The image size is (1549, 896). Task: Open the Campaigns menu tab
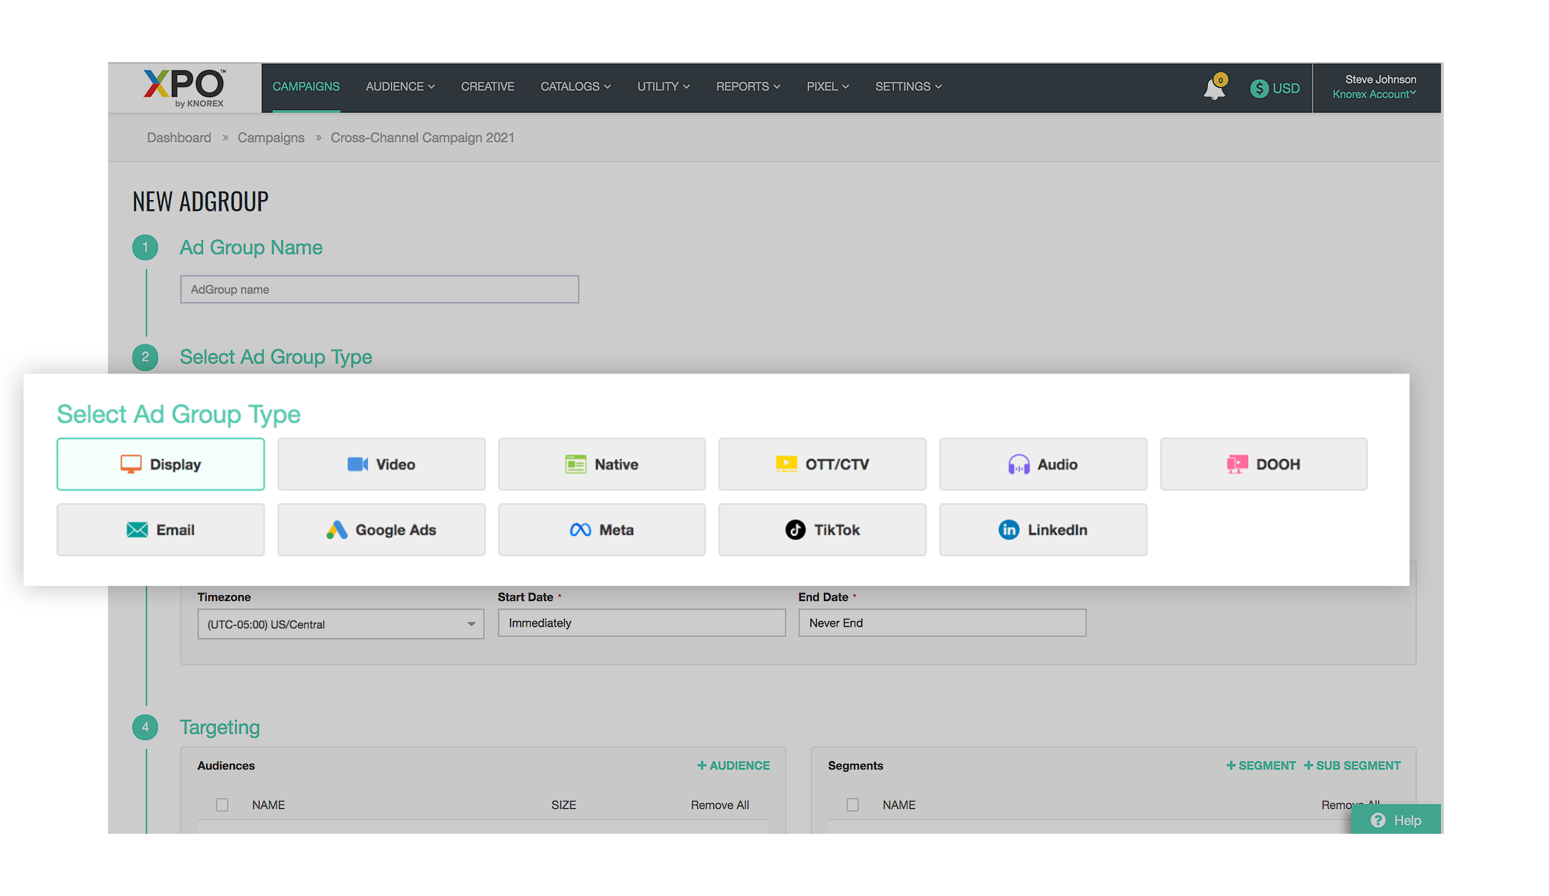(305, 86)
